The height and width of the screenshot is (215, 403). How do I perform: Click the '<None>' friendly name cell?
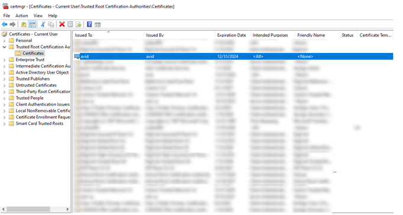[x=305, y=57]
